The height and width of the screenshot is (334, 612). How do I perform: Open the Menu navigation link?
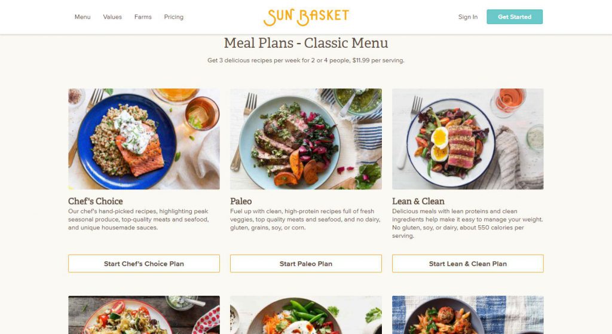82,17
